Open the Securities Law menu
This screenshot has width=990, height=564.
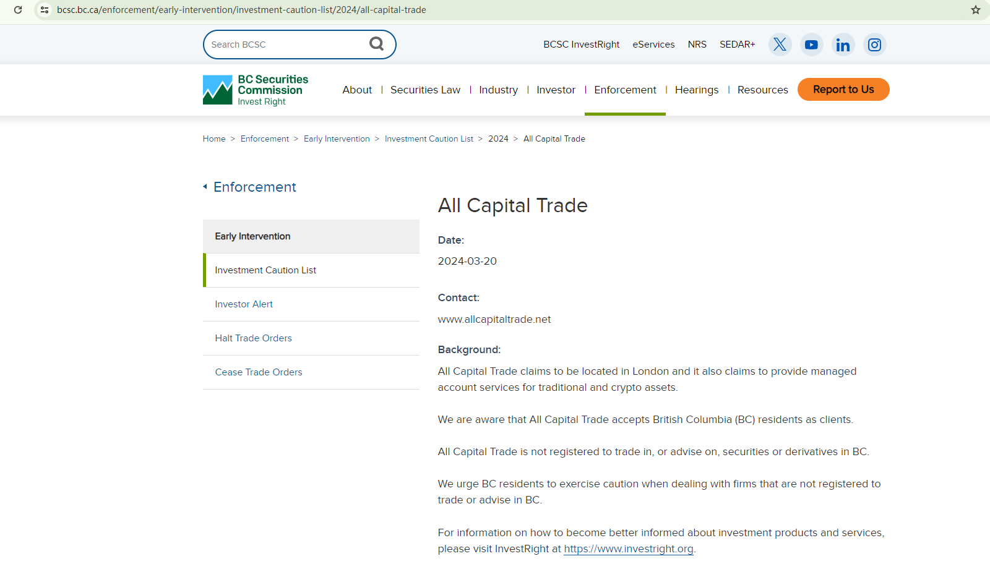[x=425, y=90]
